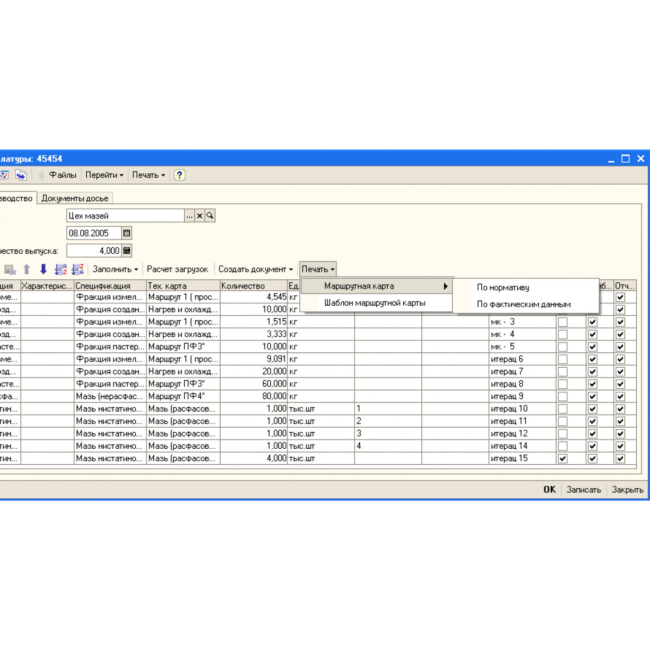Sort table descending Z-A icon

[x=78, y=270]
